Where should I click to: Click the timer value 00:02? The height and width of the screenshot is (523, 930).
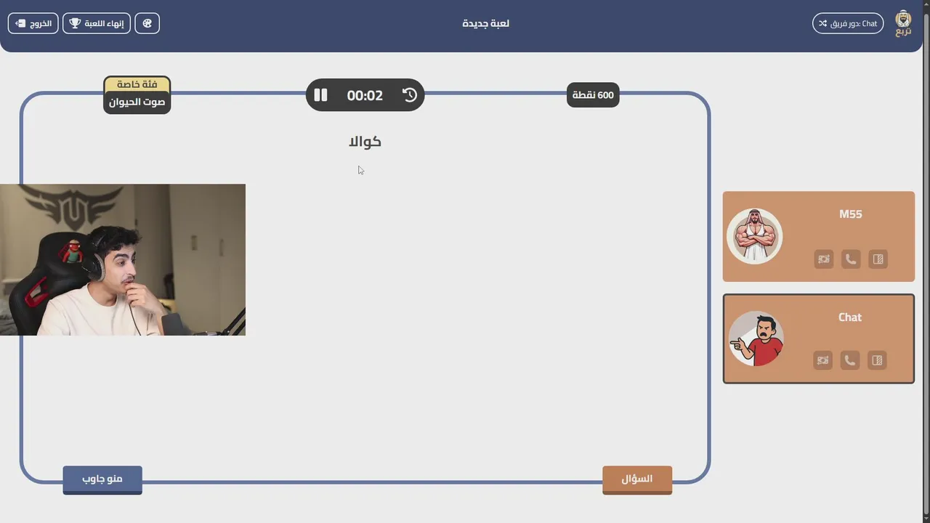365,95
